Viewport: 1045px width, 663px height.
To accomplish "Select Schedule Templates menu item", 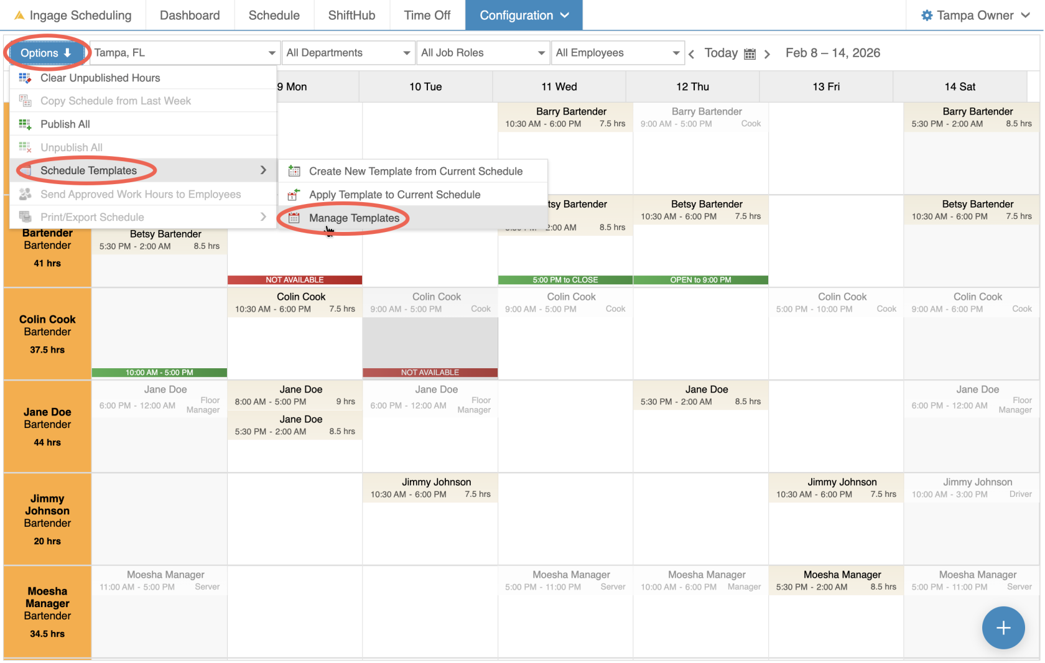I will pyautogui.click(x=88, y=170).
